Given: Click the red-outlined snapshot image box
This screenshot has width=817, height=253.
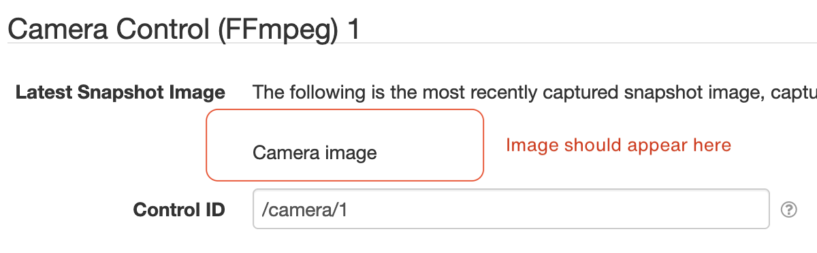Looking at the screenshot, I should coord(345,146).
